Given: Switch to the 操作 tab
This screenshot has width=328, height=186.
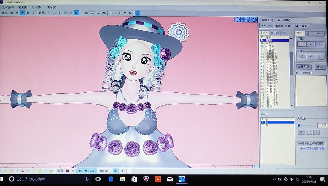Looking at the screenshot, I should 300,33.
